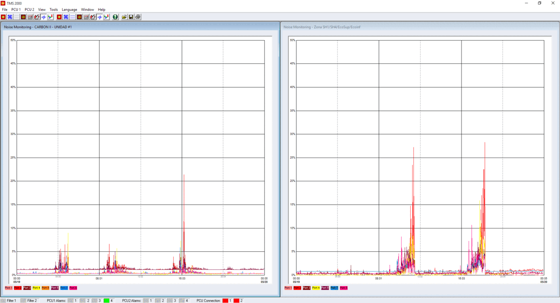This screenshot has width=560, height=303.
Task: Save data with the floppy disk icon
Action: coord(131,17)
